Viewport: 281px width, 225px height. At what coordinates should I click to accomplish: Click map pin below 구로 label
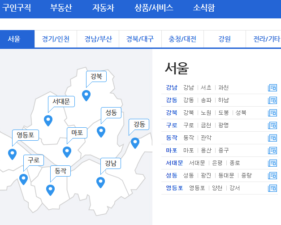[x=23, y=179]
